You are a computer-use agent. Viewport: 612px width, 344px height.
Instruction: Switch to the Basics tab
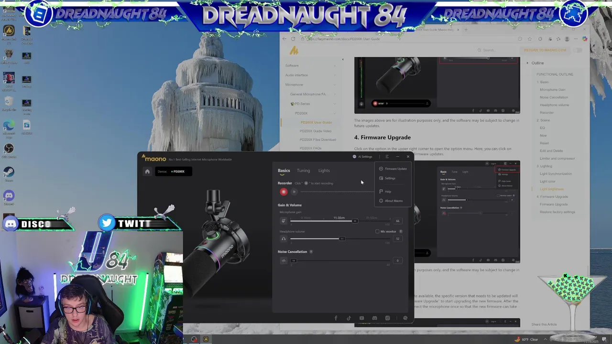(284, 171)
